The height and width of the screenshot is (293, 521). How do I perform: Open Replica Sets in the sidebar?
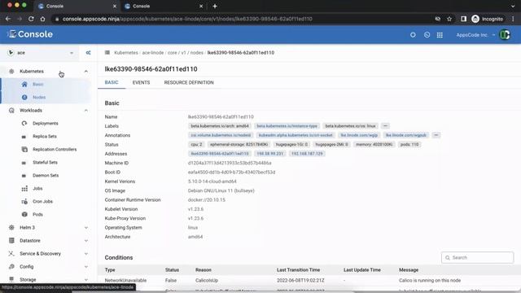pos(44,136)
